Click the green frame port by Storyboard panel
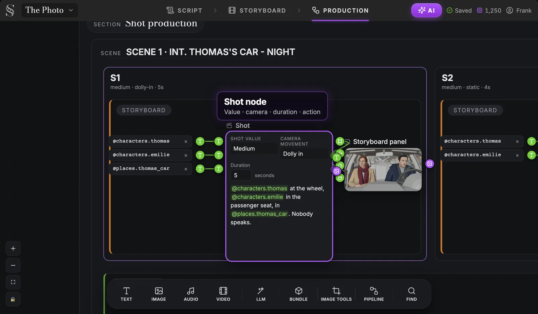 tap(340, 141)
